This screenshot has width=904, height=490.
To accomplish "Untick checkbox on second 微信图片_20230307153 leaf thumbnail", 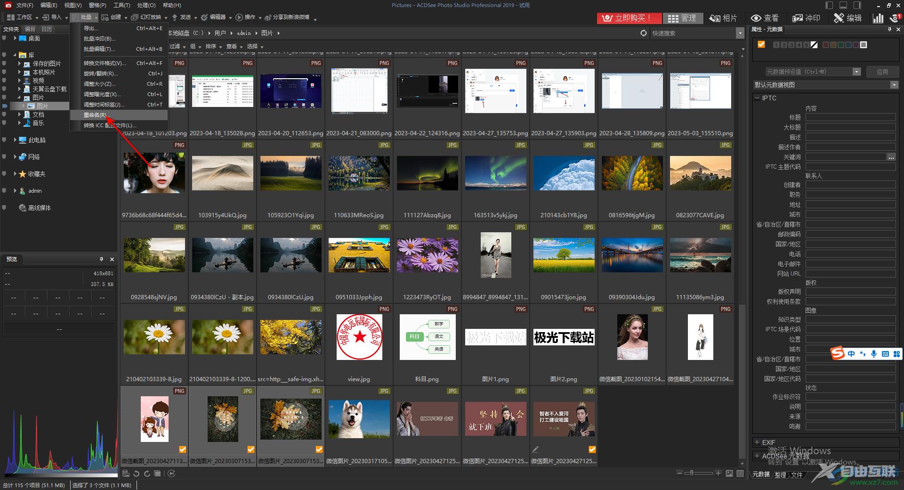I will pos(319,449).
